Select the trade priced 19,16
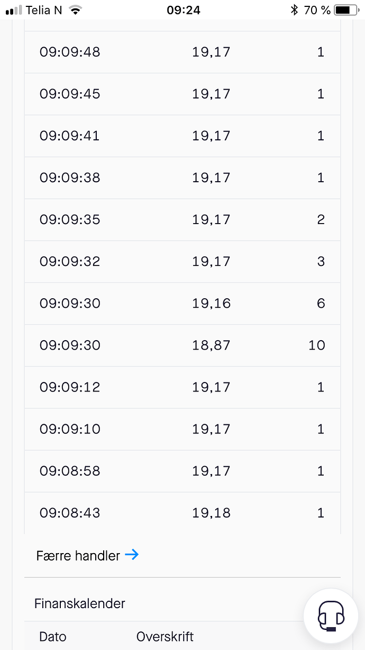Screen dimensions: 365x650 tap(182, 304)
